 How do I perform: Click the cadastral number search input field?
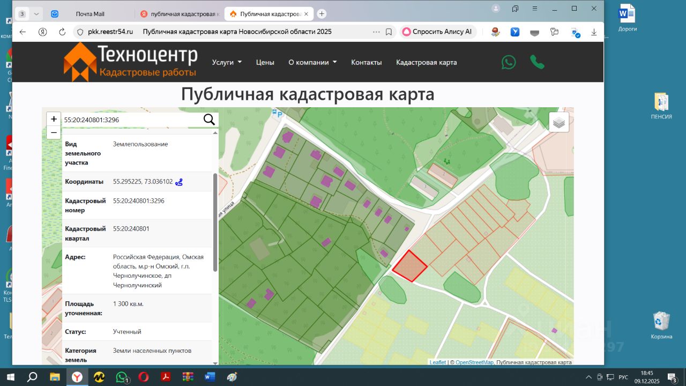pos(131,120)
